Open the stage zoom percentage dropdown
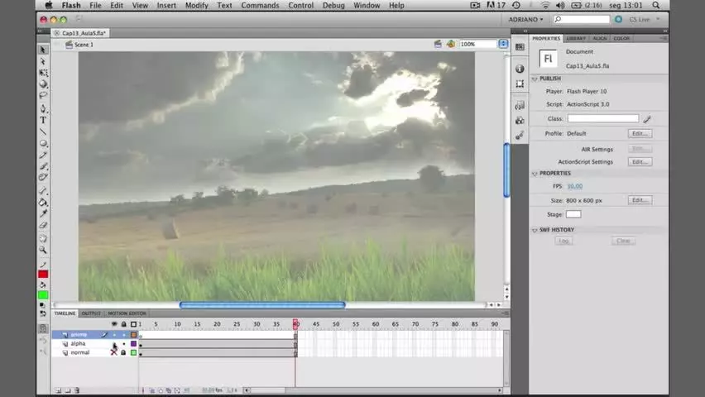 pyautogui.click(x=503, y=44)
